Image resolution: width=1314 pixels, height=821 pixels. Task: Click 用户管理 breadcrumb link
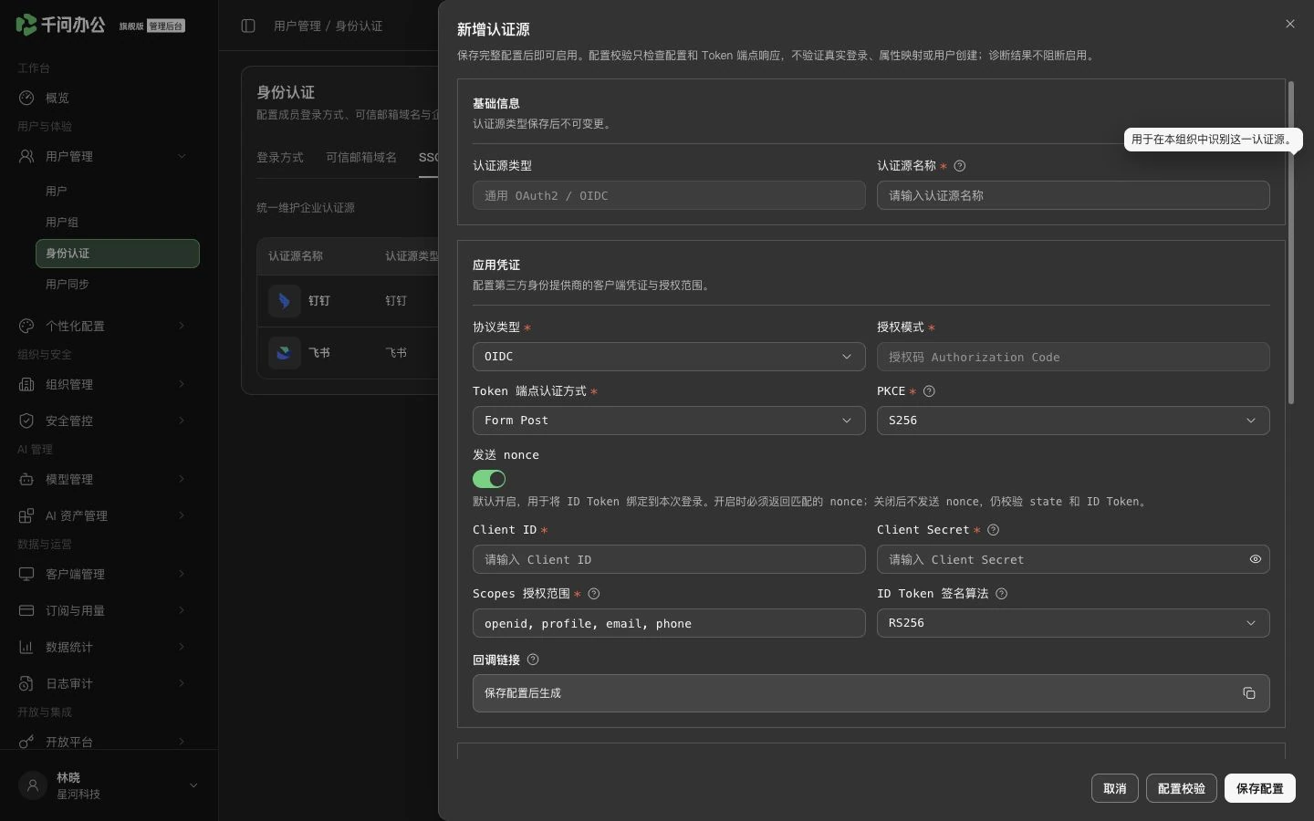click(x=297, y=26)
